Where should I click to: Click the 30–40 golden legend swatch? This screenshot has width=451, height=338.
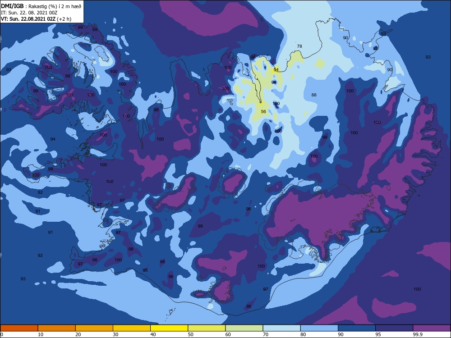(132, 328)
